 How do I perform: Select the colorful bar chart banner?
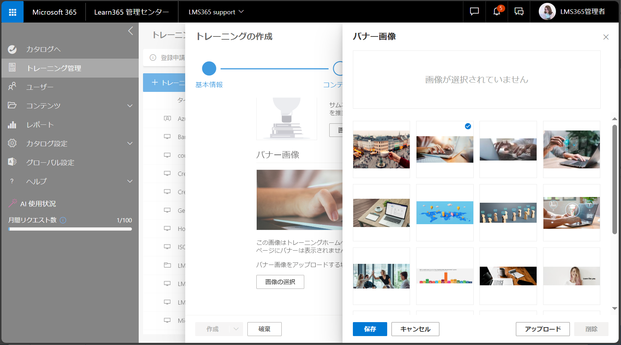coord(445,276)
